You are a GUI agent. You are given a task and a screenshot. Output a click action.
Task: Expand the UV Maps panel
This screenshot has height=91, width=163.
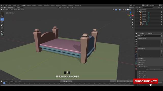tap(141, 59)
